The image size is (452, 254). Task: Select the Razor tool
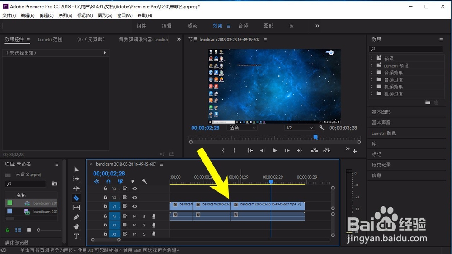(x=76, y=198)
